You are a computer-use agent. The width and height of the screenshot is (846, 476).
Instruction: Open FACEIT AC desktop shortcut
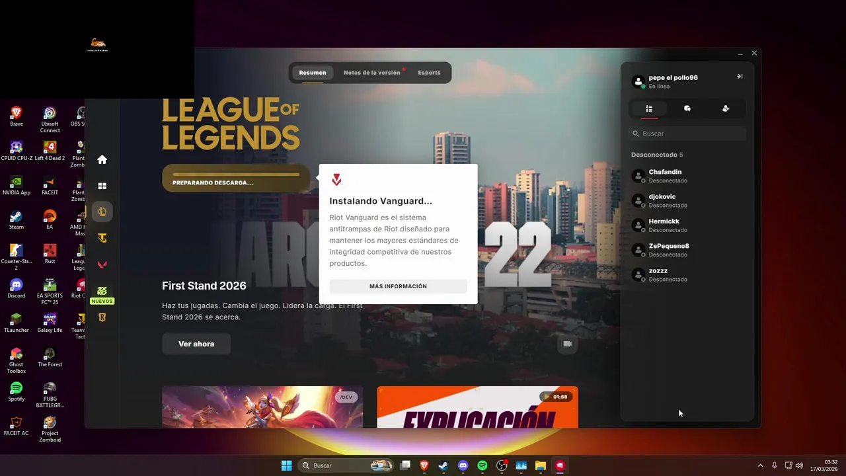(17, 426)
